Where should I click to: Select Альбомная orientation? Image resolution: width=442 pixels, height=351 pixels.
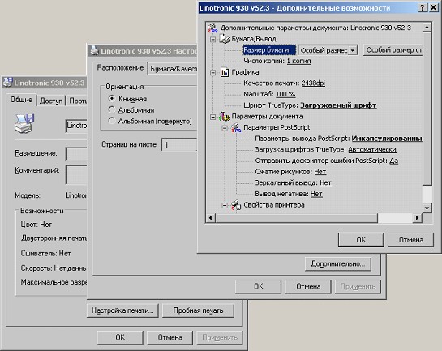pyautogui.click(x=112, y=109)
